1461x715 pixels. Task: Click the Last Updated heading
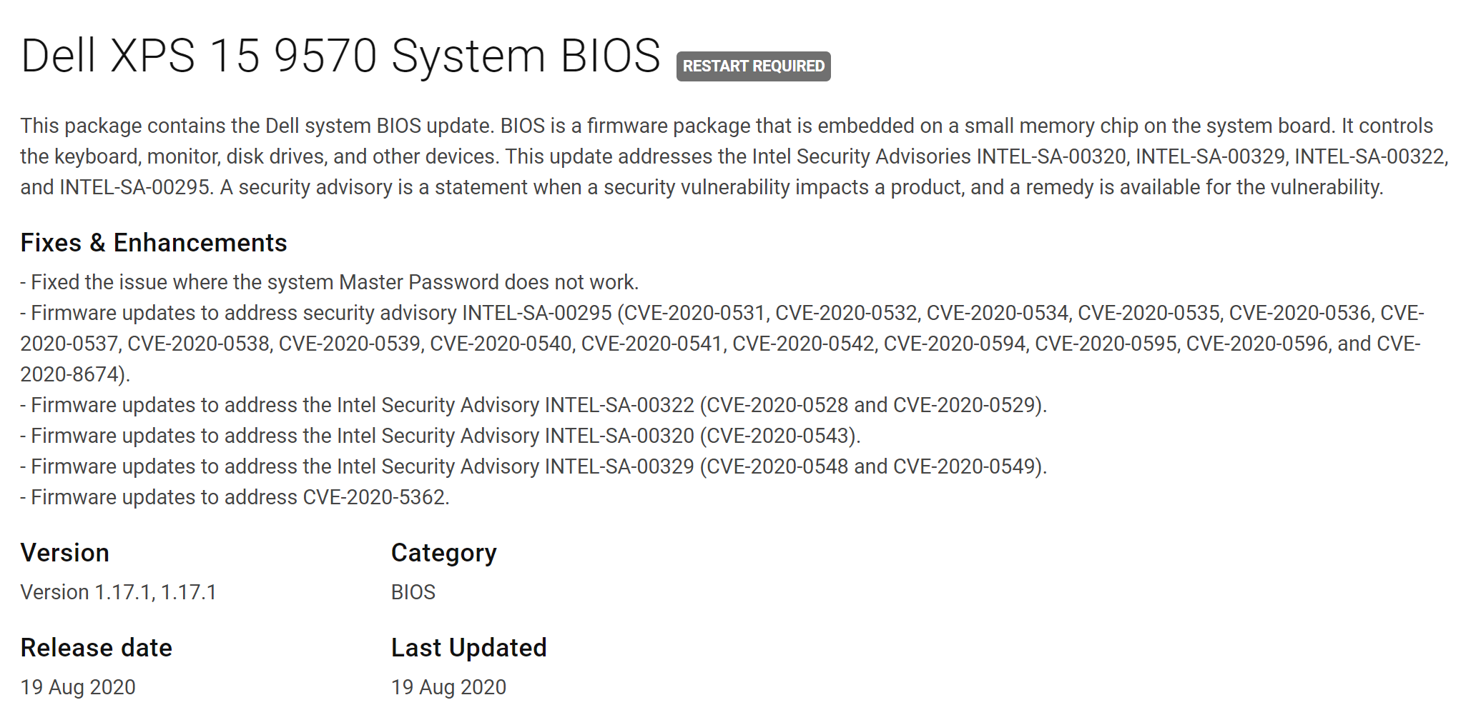tap(468, 648)
